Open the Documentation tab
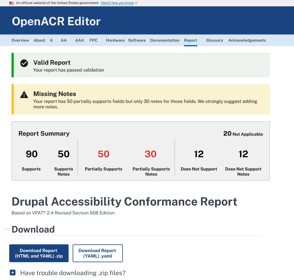Image resolution: width=294 pixels, height=280 pixels. pos(165,40)
